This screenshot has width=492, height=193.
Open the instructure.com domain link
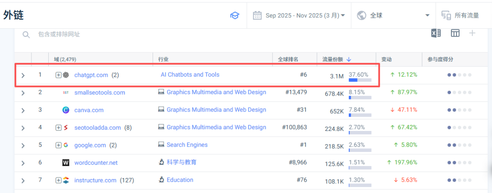[95, 180]
